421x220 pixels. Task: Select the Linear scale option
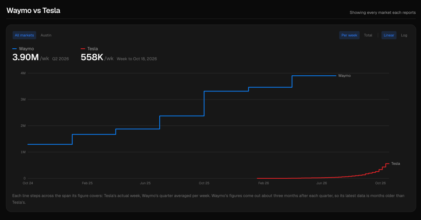[389, 35]
